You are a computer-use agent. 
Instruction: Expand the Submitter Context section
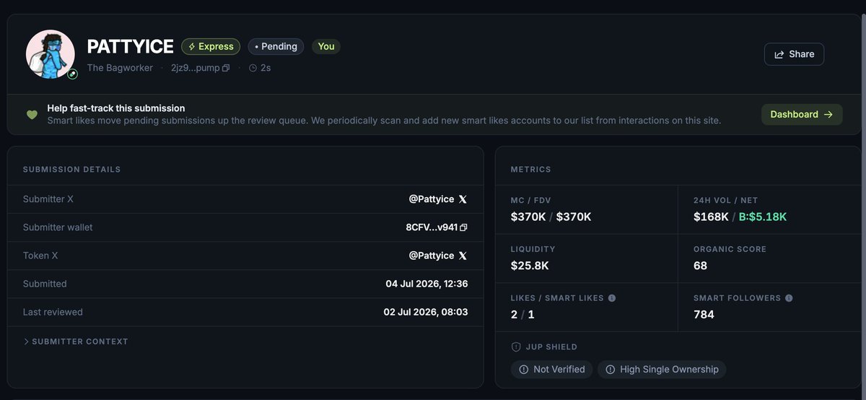[x=76, y=342]
